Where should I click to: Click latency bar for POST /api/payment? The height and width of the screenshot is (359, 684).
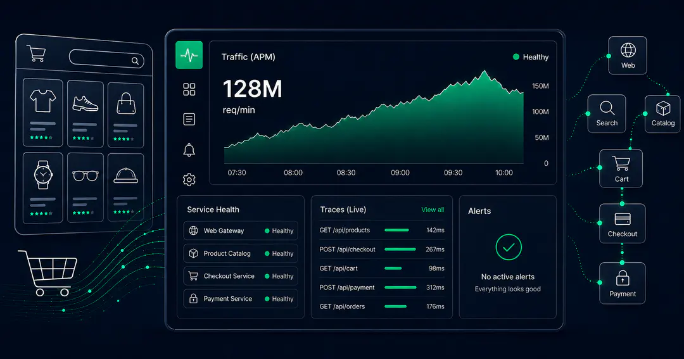tap(400, 287)
